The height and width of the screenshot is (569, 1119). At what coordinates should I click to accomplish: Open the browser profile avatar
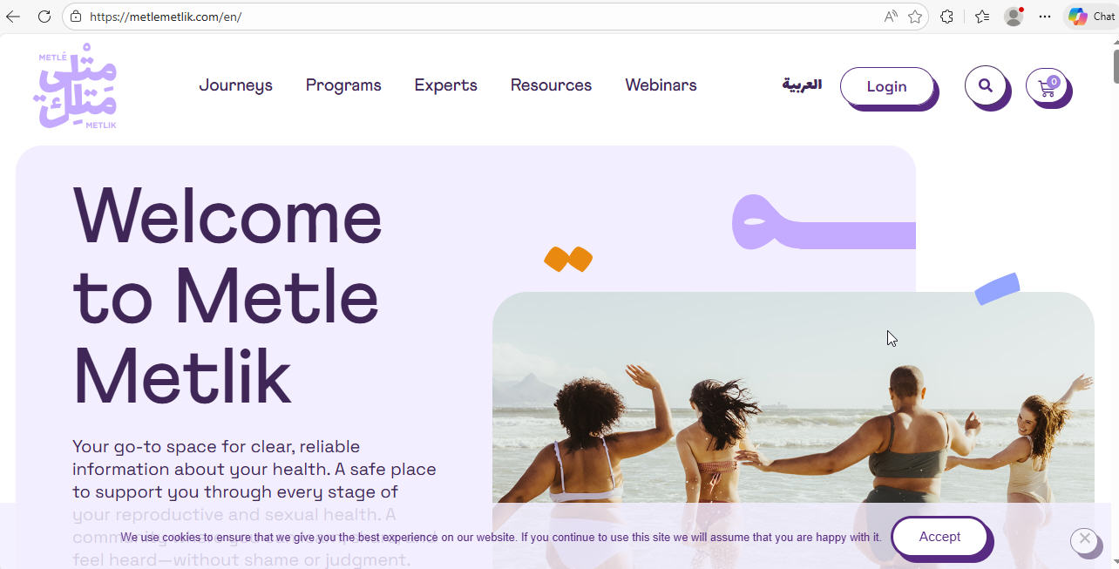[1014, 17]
